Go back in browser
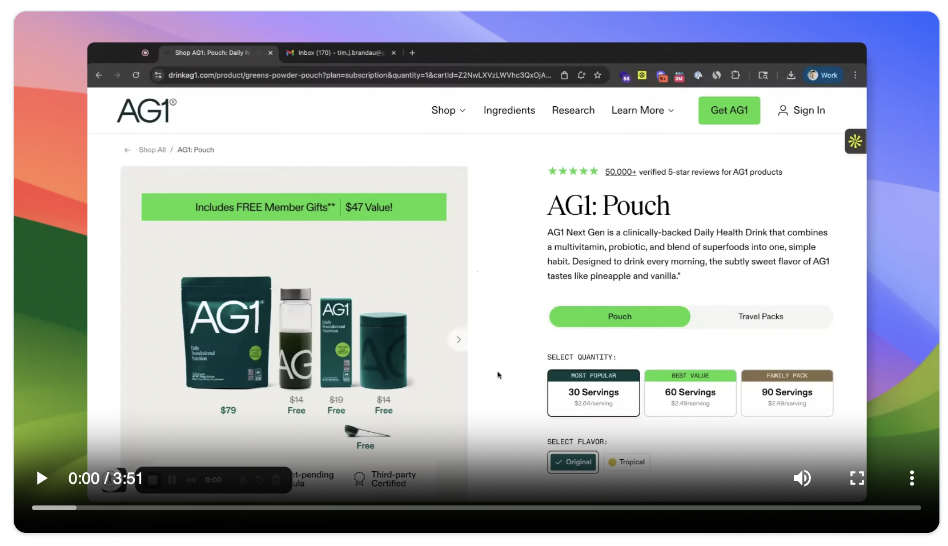 [99, 75]
